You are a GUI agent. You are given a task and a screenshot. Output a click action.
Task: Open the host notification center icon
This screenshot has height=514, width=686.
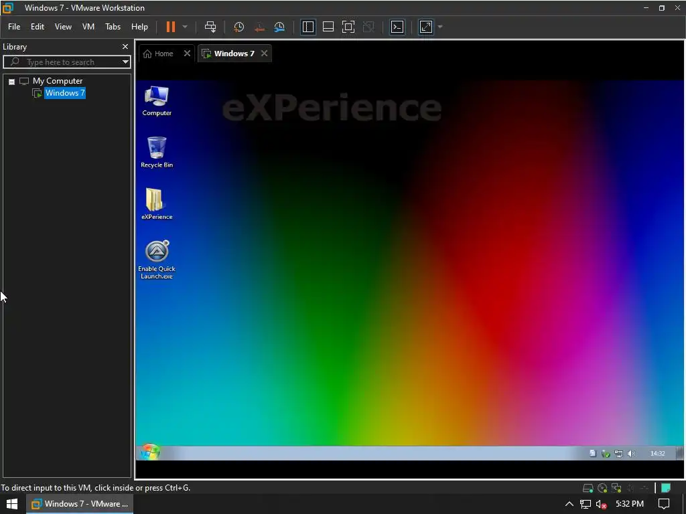664,504
